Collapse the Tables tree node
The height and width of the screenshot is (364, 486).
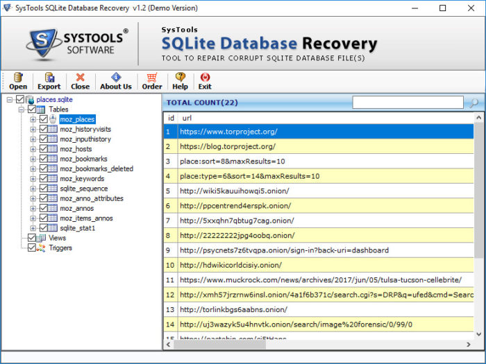[22, 110]
